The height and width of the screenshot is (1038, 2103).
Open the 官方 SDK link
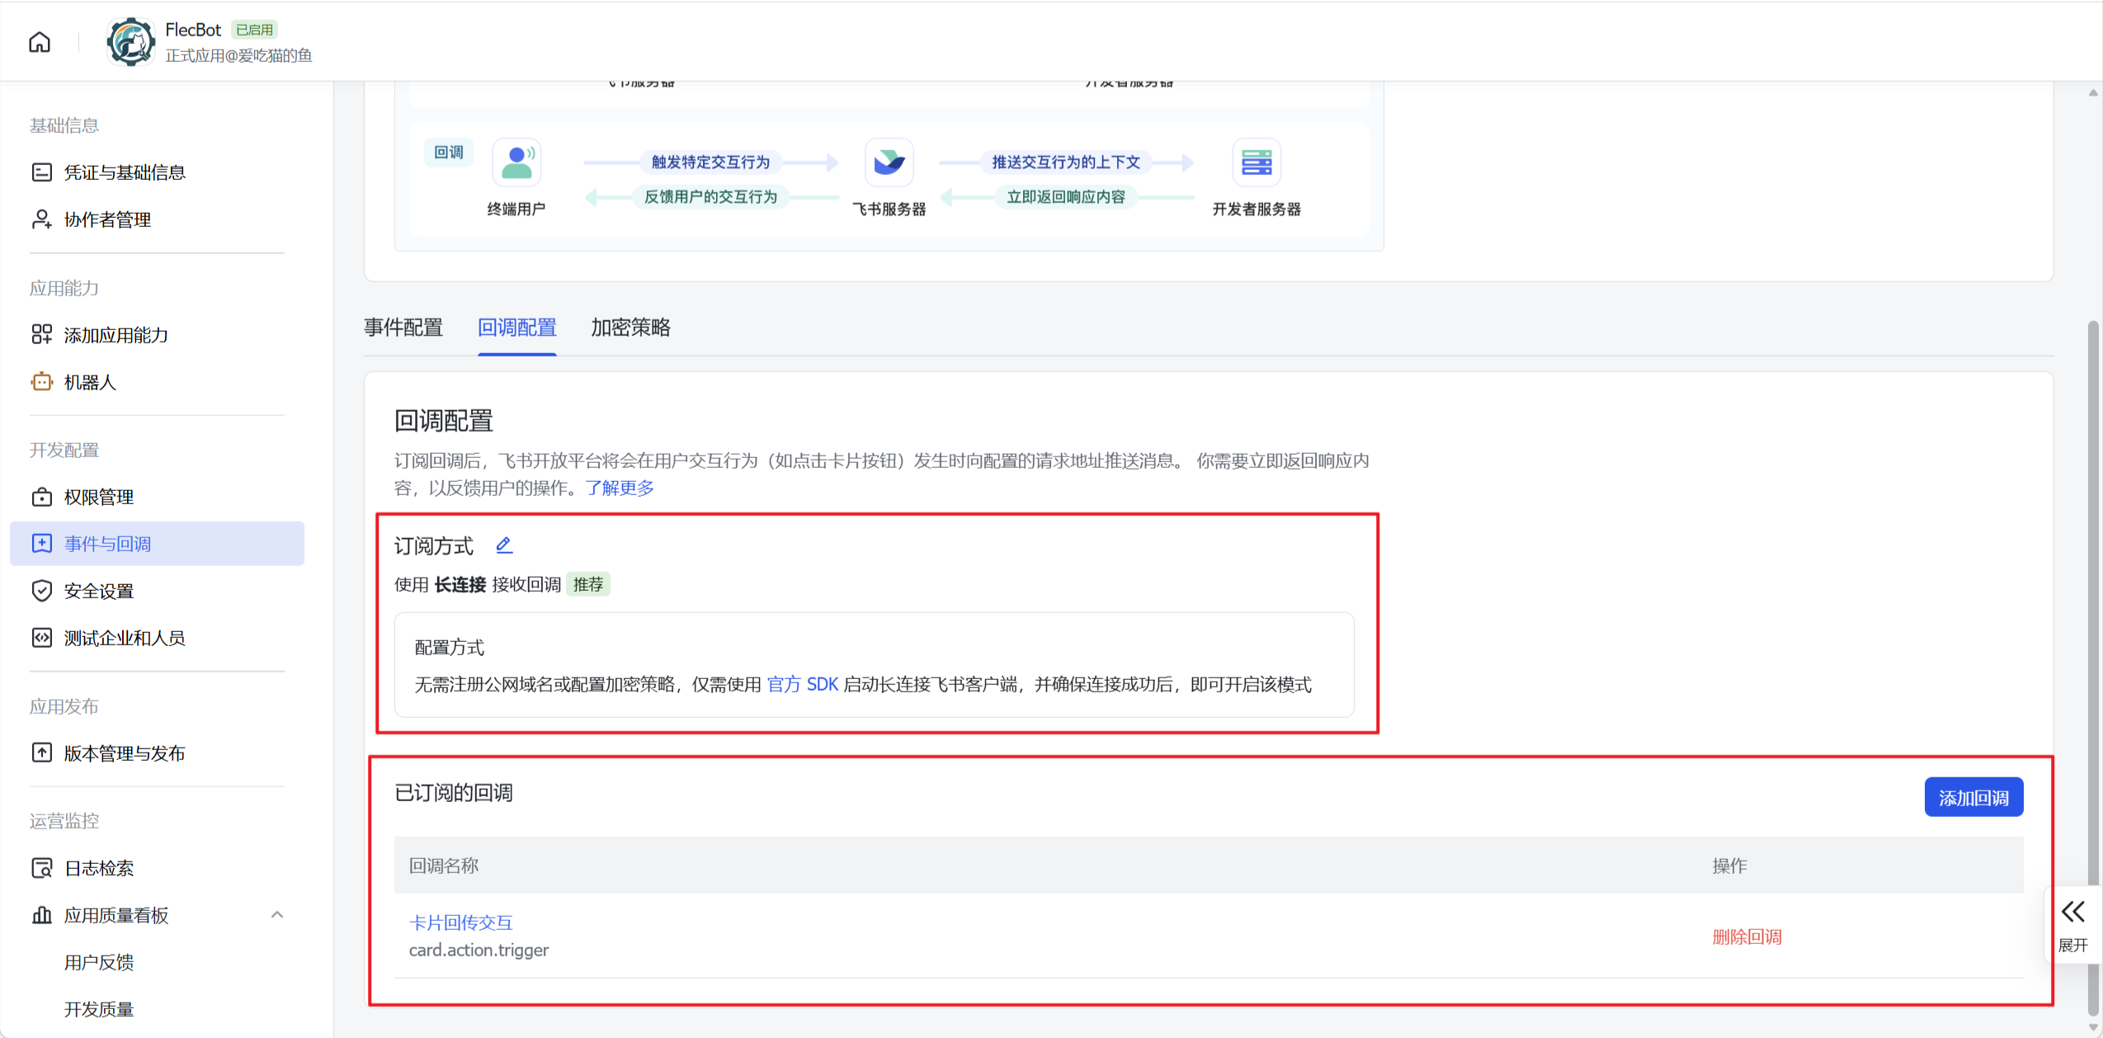(802, 684)
